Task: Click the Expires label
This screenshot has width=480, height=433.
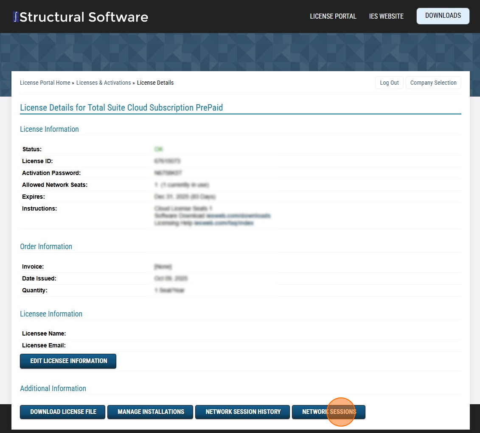Action: point(34,197)
